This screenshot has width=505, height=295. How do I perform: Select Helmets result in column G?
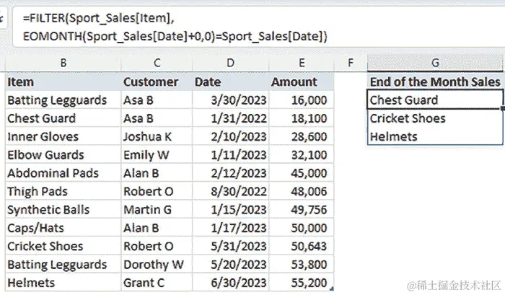pyautogui.click(x=435, y=137)
